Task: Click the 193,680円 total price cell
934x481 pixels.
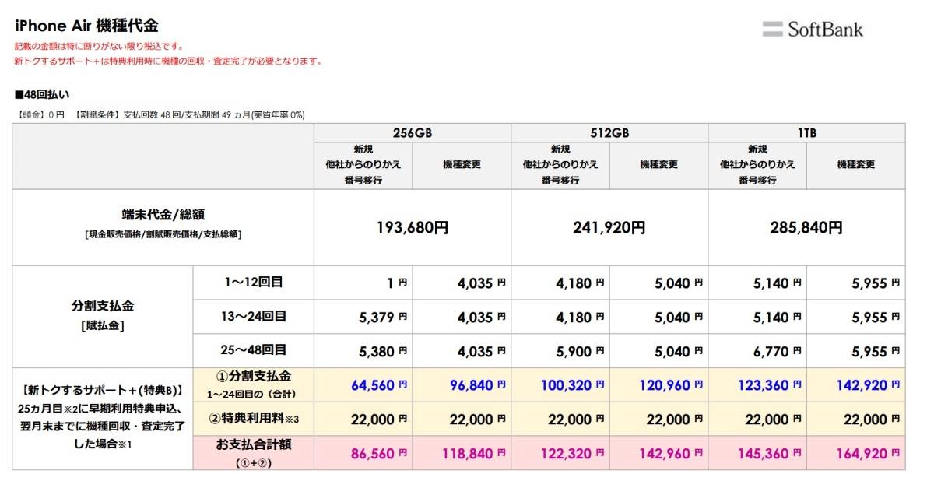Action: 413,228
